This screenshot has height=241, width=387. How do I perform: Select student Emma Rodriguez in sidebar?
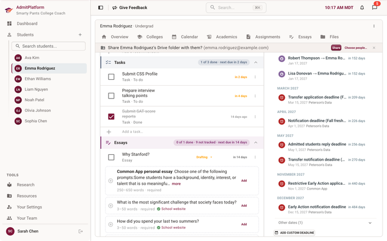[x=49, y=69]
